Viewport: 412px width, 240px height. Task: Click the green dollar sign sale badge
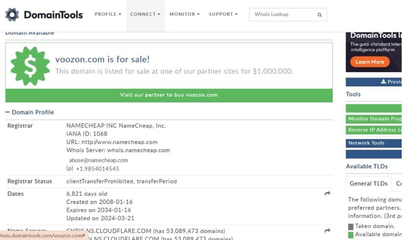point(30,66)
